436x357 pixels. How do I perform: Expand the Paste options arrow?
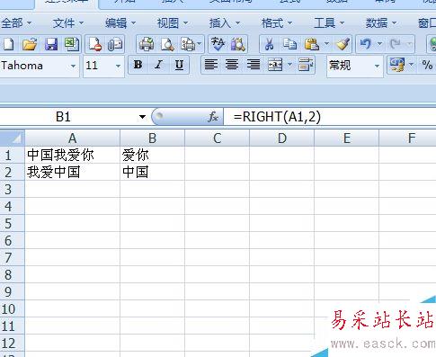(x=326, y=45)
